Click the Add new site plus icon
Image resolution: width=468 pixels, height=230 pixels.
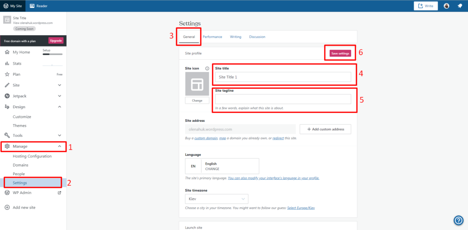pyautogui.click(x=7, y=207)
